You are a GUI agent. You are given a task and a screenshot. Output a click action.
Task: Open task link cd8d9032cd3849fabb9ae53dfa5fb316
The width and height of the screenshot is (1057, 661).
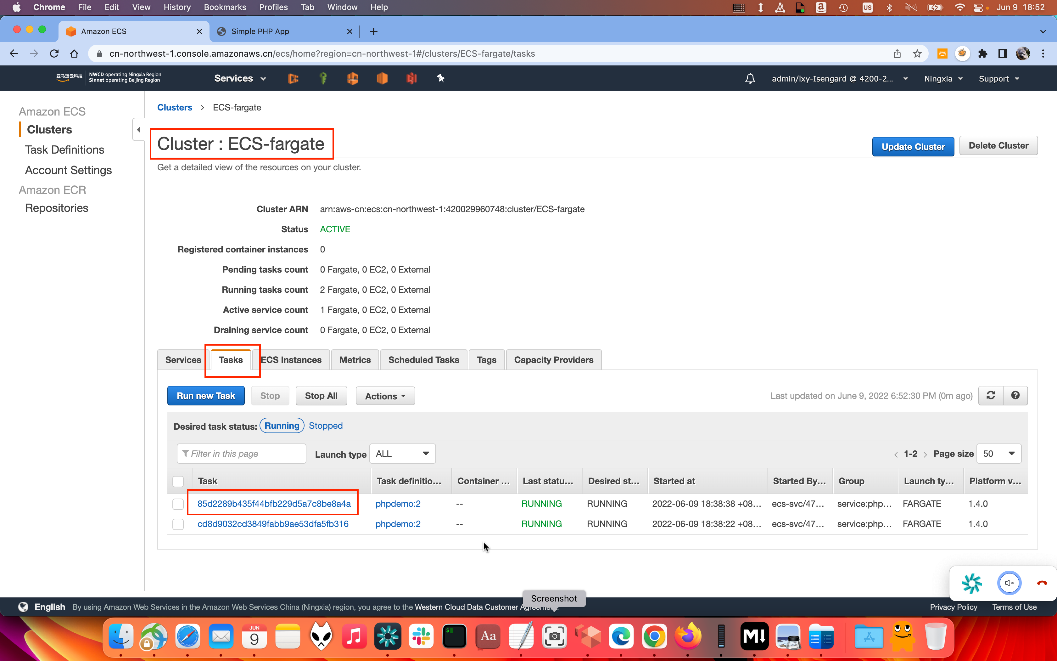(273, 524)
